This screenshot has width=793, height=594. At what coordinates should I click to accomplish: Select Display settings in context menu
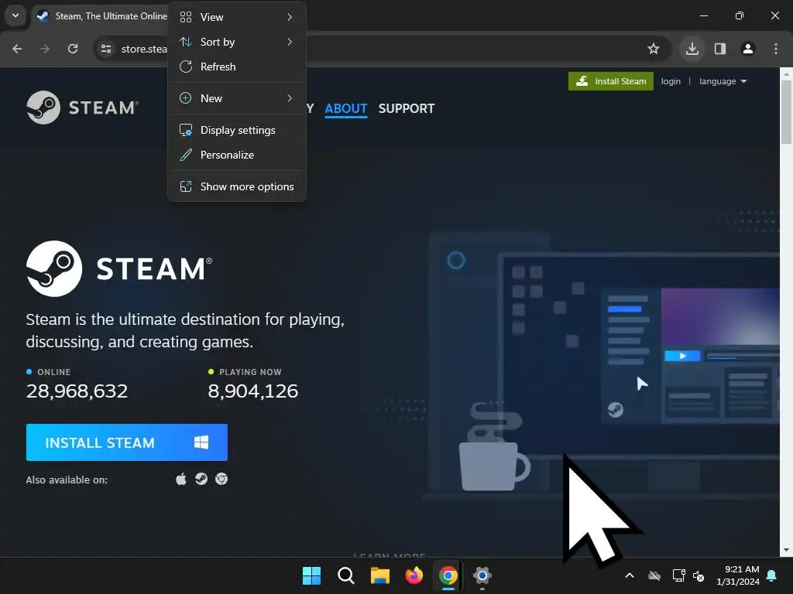[237, 130]
